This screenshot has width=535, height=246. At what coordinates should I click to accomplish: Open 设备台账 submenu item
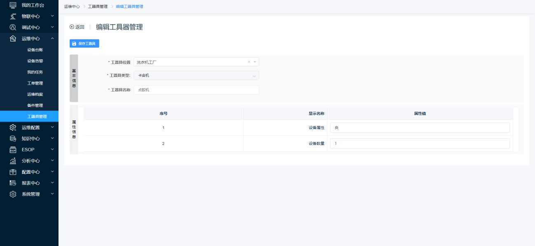[35, 50]
